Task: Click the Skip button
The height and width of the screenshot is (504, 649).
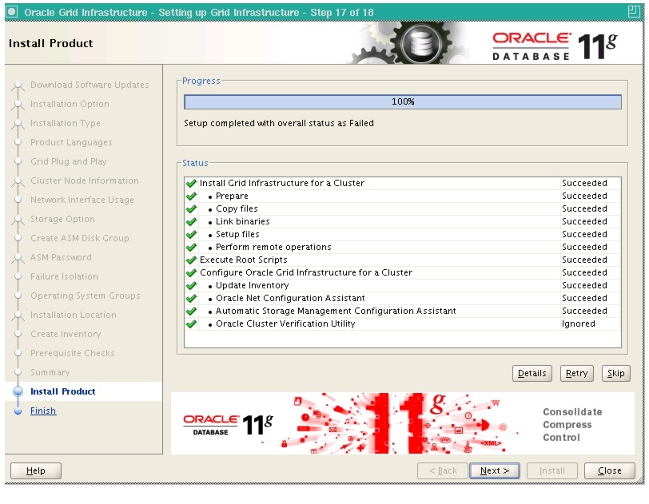Action: (x=616, y=373)
